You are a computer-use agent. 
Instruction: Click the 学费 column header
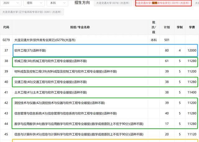[x=192, y=27]
